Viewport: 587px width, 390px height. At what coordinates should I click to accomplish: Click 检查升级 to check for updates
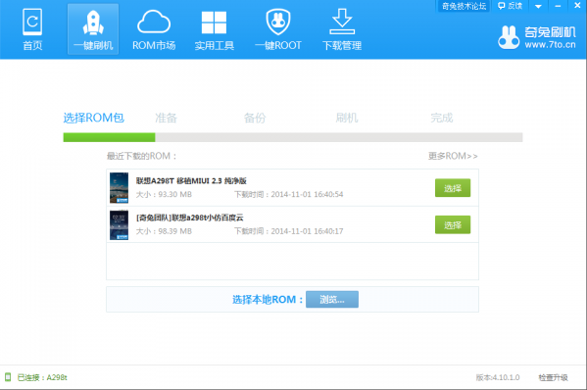tap(553, 377)
